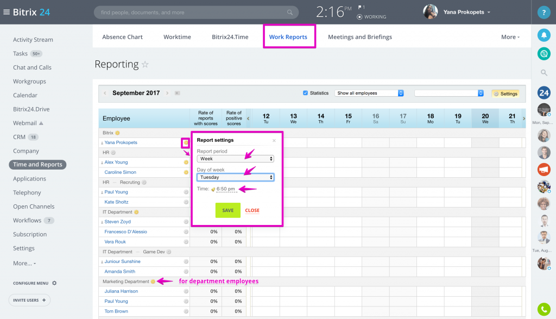Go to CRM in left menu
The width and height of the screenshot is (556, 319).
coord(19,137)
